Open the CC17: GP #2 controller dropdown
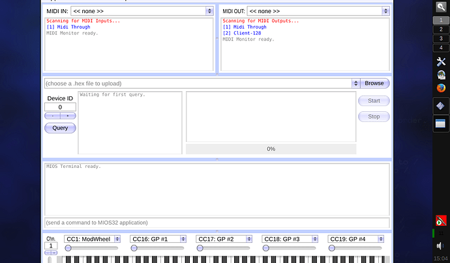This screenshot has height=263, width=450. [x=224, y=239]
